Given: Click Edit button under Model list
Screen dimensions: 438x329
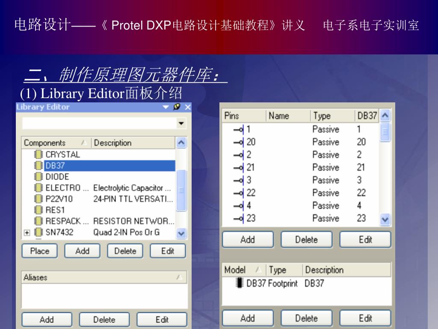Looking at the screenshot, I should tap(365, 318).
